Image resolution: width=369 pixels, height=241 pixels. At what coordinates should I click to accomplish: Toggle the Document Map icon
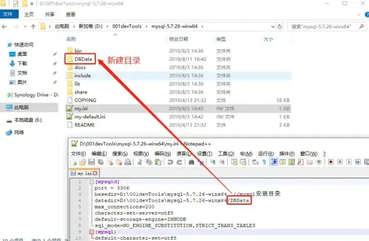click(x=291, y=162)
